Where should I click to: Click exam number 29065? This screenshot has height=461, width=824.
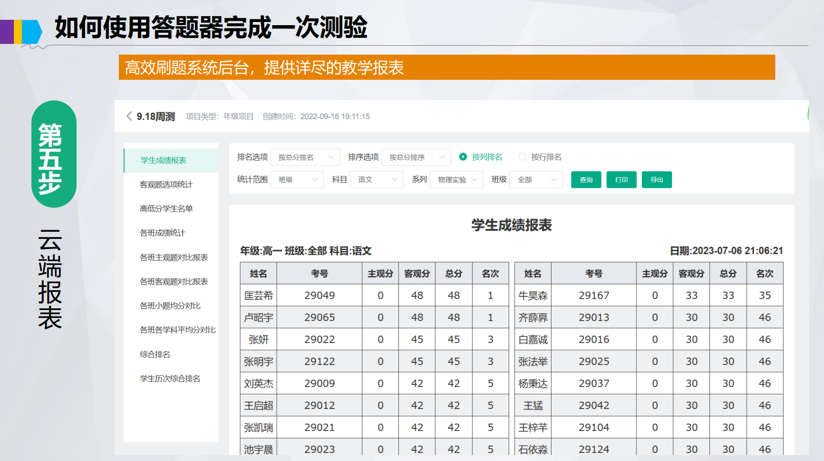tap(320, 318)
